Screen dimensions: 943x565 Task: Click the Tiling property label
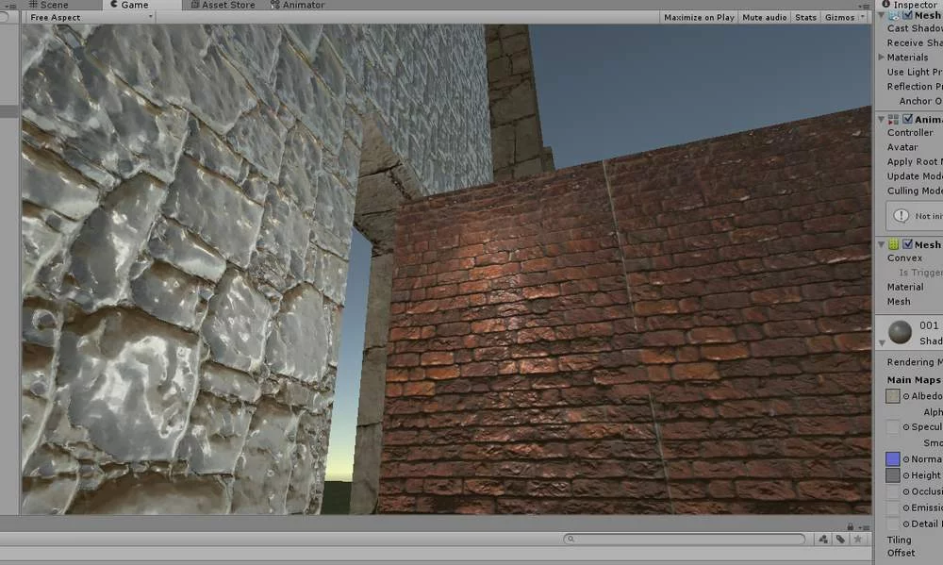tap(899, 540)
